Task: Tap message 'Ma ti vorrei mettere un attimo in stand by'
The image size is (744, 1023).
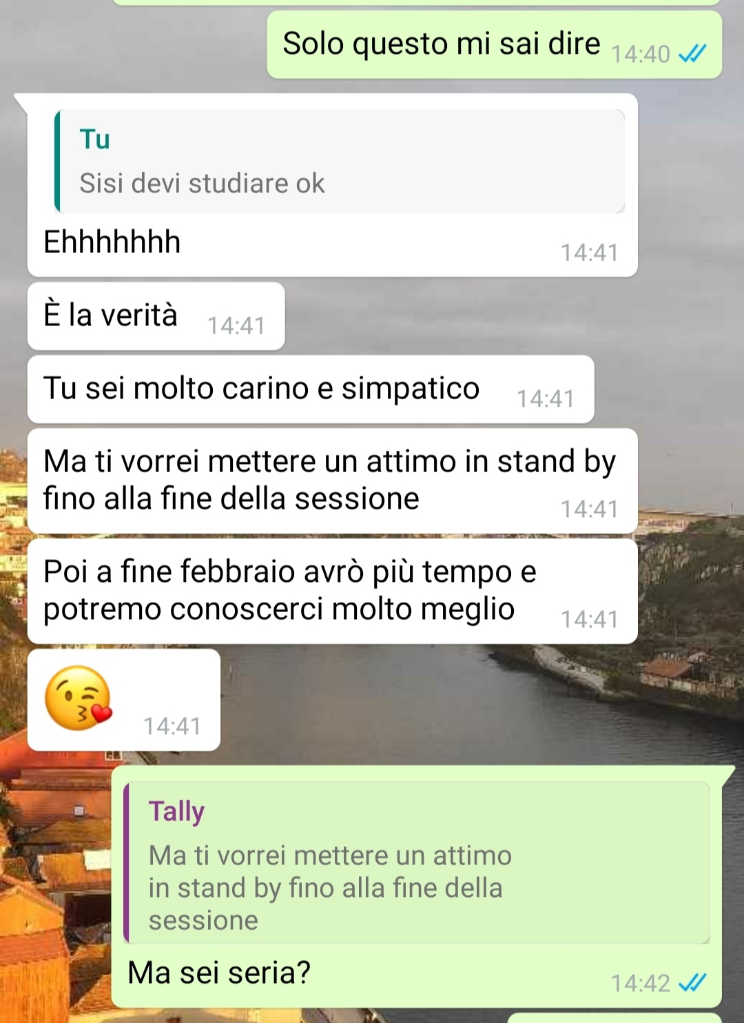Action: click(x=332, y=481)
